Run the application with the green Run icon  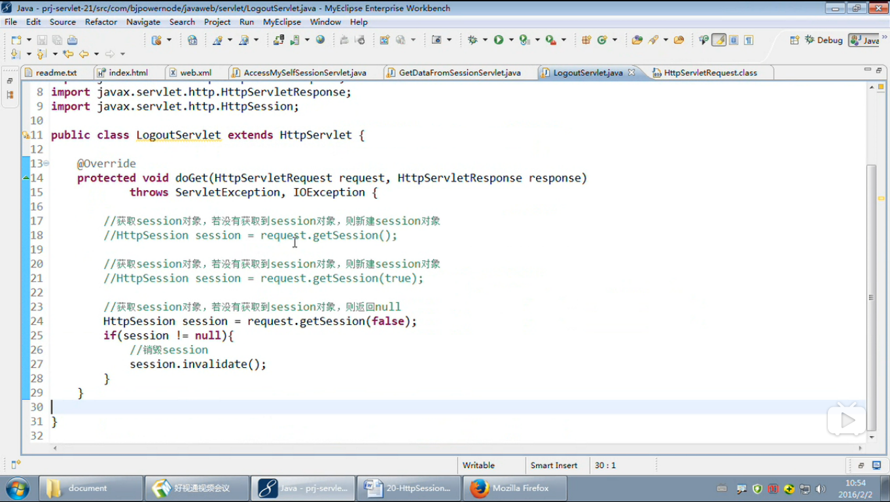tap(498, 40)
